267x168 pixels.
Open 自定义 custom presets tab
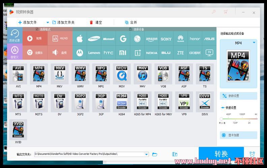[14, 52]
